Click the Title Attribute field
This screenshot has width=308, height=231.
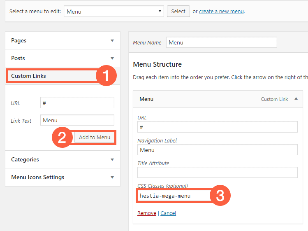(x=217, y=173)
